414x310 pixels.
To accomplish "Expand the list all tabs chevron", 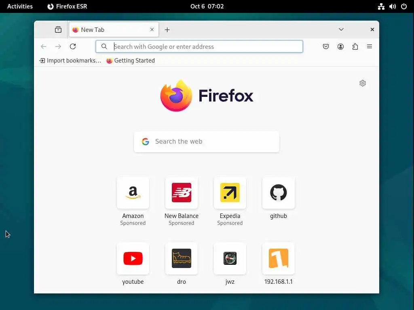I will [341, 29].
